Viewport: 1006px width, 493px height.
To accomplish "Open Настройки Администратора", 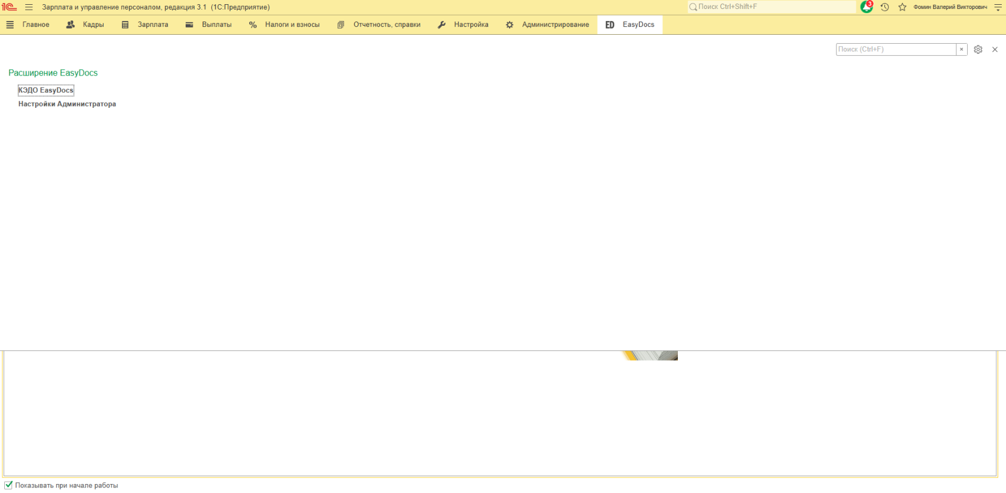I will (x=67, y=104).
